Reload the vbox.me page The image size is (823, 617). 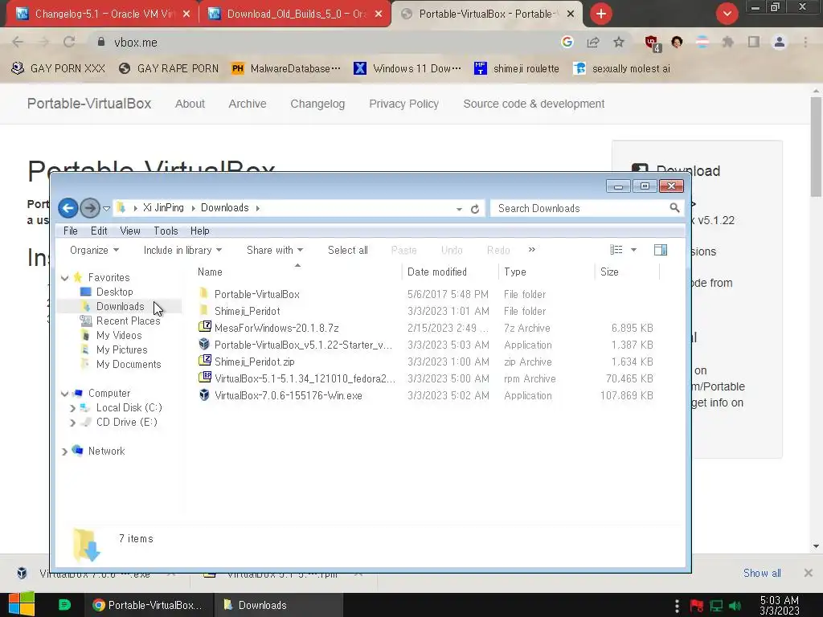tap(69, 42)
